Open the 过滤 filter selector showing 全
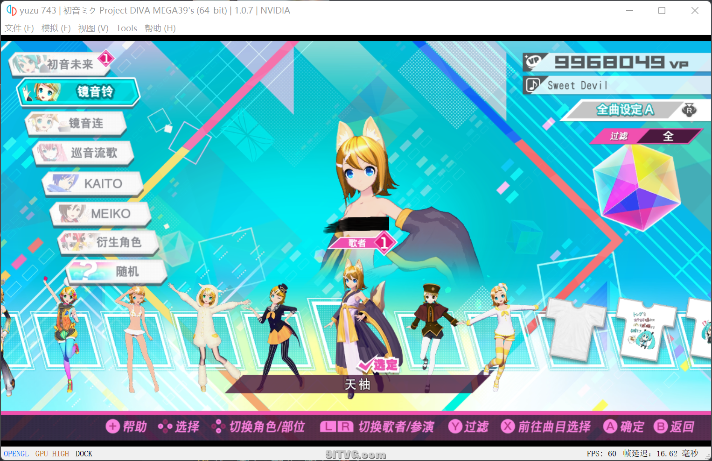712x461 pixels. pyautogui.click(x=646, y=136)
